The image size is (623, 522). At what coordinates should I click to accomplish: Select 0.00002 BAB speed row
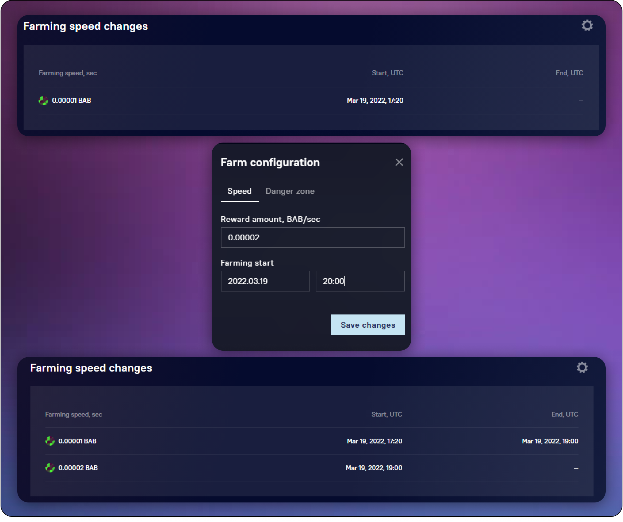(78, 468)
